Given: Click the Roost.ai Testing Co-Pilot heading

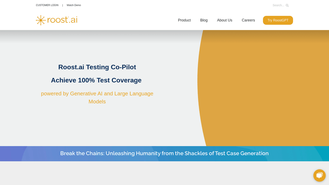Looking at the screenshot, I should pyautogui.click(x=97, y=67).
